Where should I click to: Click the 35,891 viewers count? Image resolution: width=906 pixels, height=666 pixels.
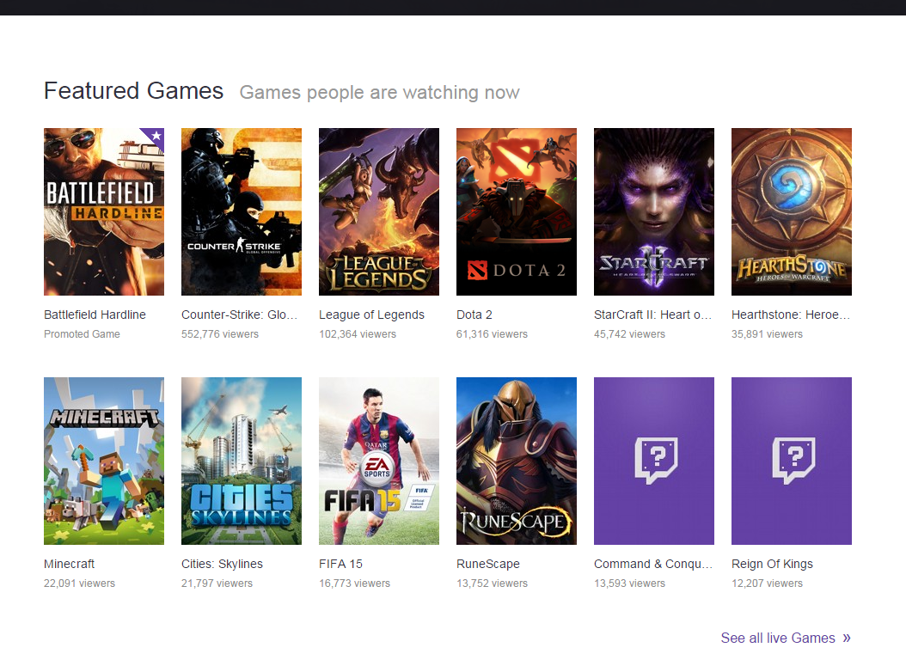tap(768, 334)
